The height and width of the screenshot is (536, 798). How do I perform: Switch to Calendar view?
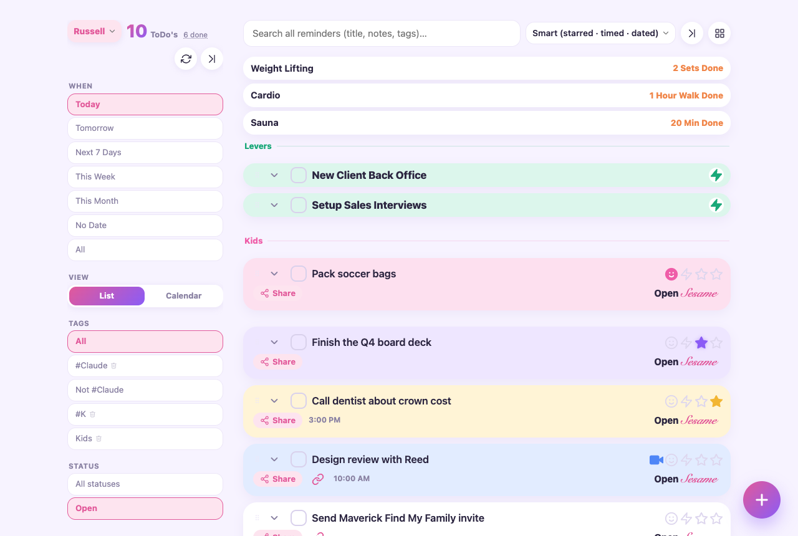184,296
